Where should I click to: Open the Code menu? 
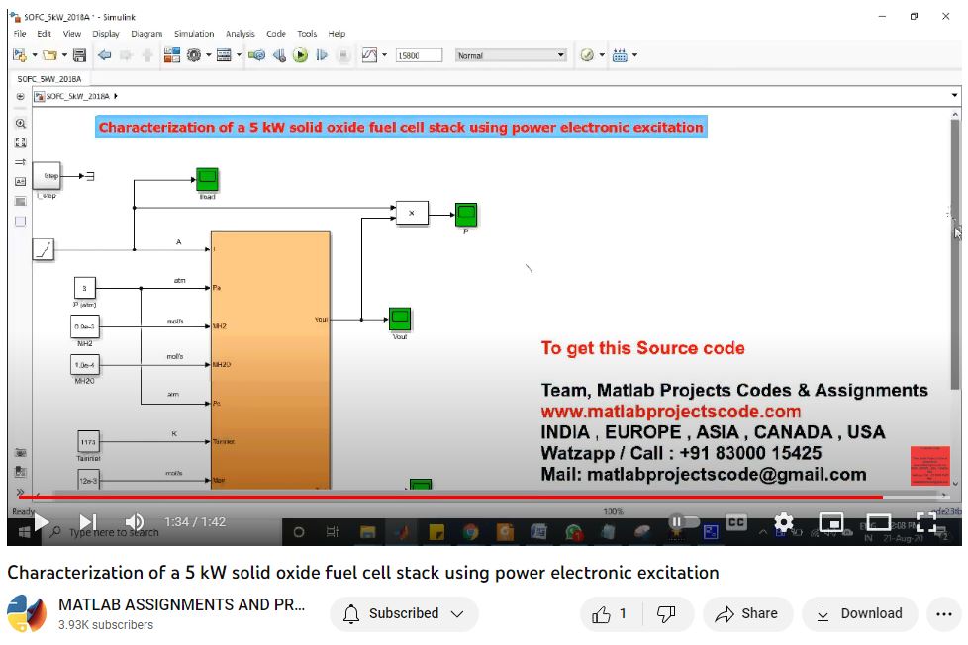[x=276, y=34]
